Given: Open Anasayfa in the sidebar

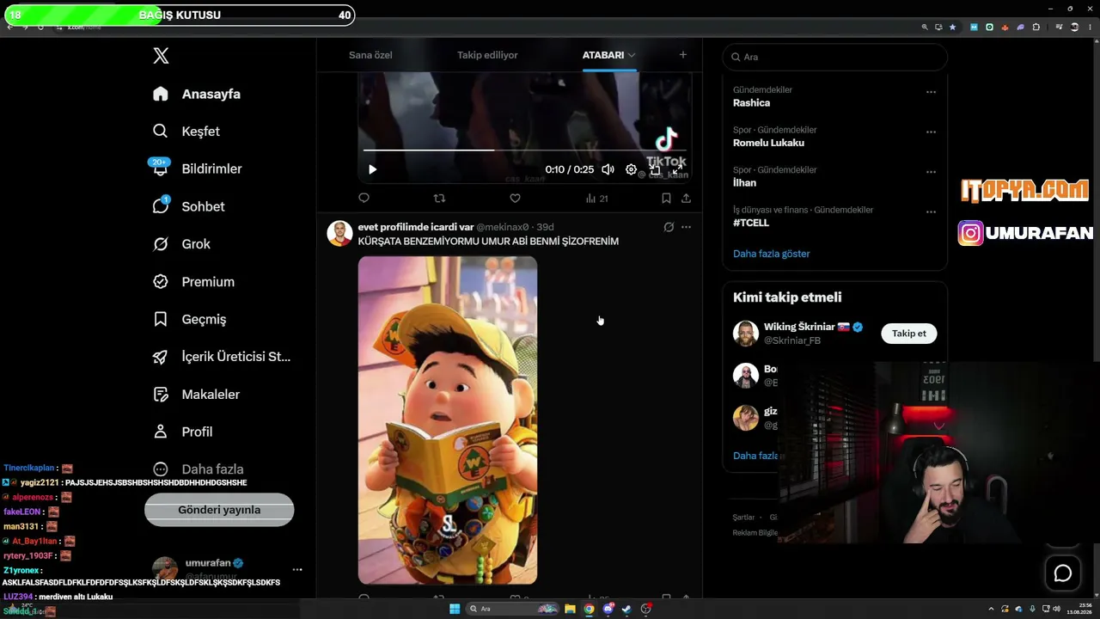Looking at the screenshot, I should [x=197, y=94].
